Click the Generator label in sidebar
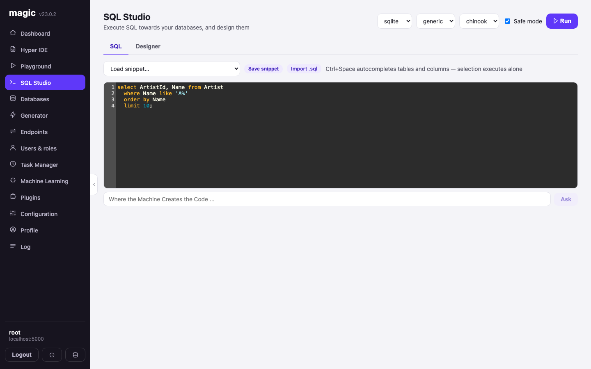 34,116
